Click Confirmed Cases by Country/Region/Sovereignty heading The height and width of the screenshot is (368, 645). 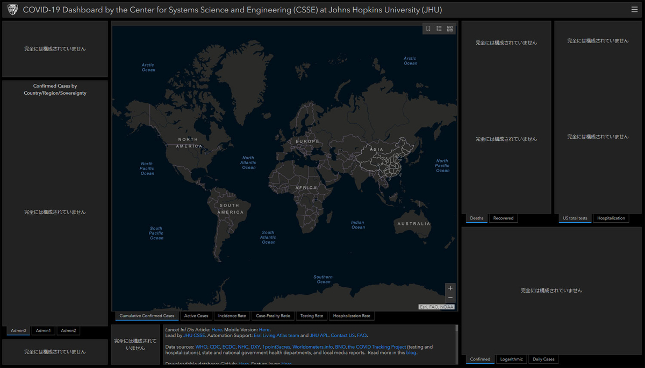pos(55,89)
